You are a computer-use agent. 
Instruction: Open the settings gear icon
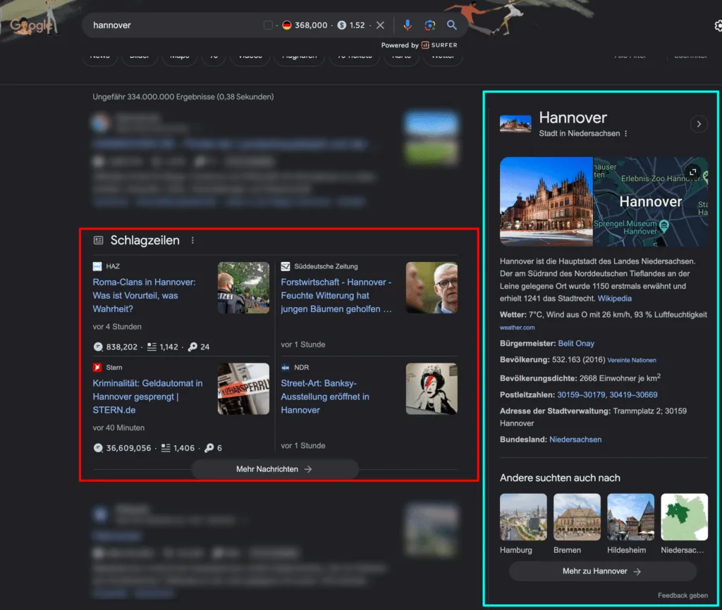(718, 26)
